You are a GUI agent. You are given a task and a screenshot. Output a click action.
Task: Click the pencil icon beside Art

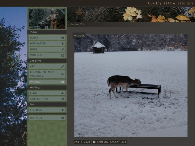click(x=62, y=66)
